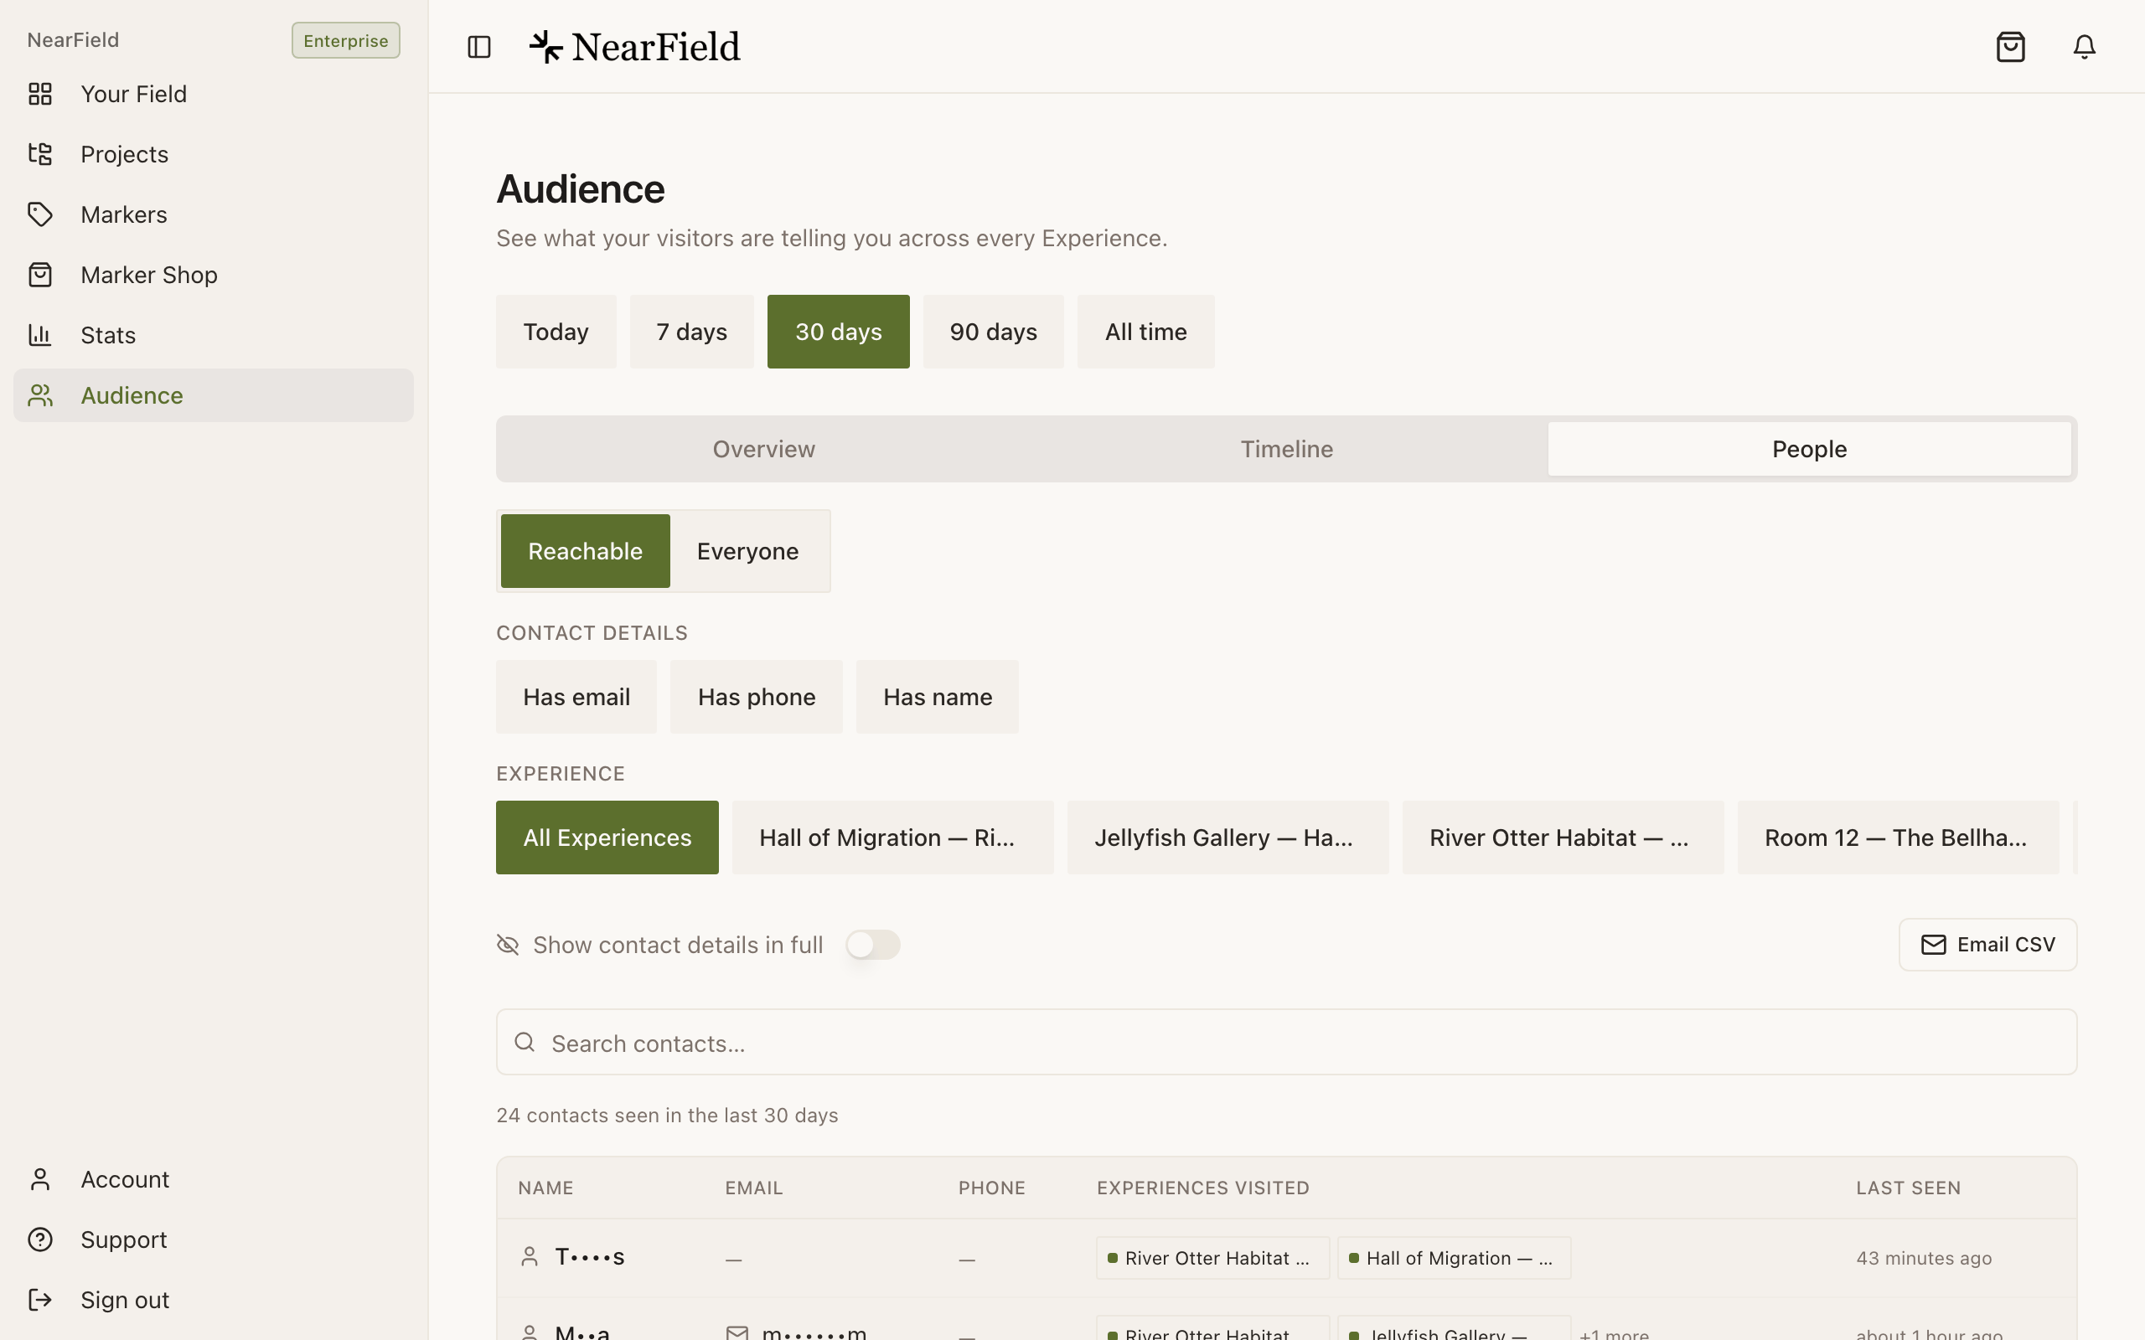Select the 30 days range

point(839,332)
